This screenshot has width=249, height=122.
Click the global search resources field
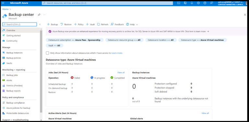coord(107,3)
